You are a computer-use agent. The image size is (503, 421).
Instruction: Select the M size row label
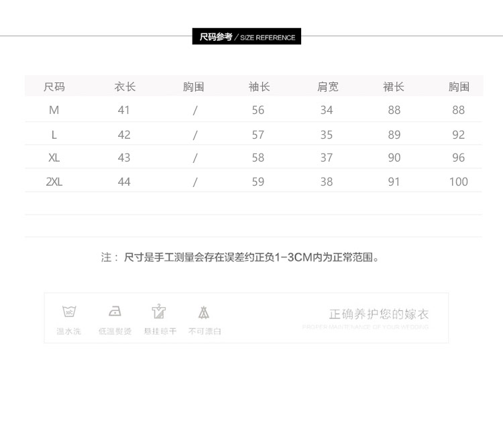[x=54, y=110]
